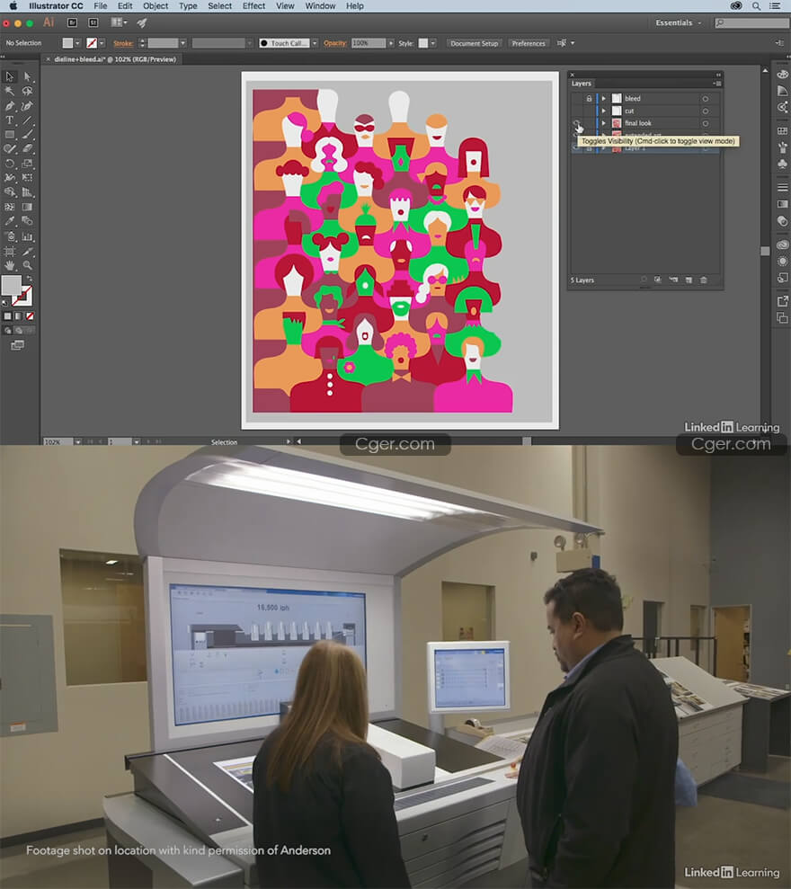Select the Gradient tool

coord(27,207)
